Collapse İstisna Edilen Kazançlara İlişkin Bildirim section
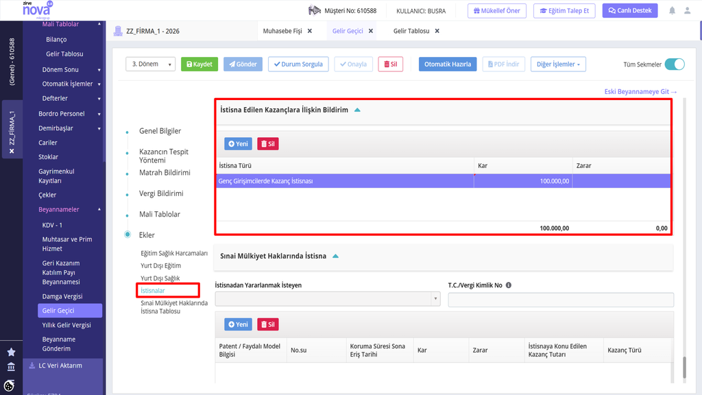The image size is (702, 395). click(x=357, y=110)
